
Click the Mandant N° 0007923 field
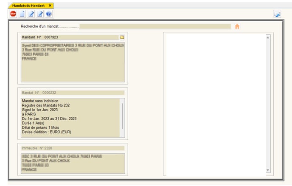[70, 37]
